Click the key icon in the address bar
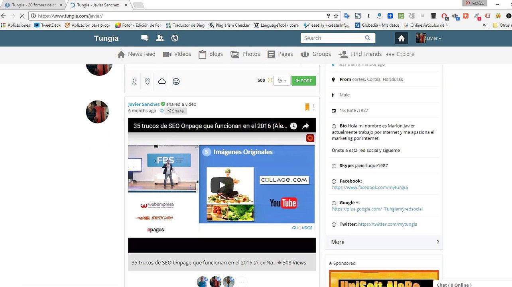The height and width of the screenshot is (287, 512). [x=329, y=16]
